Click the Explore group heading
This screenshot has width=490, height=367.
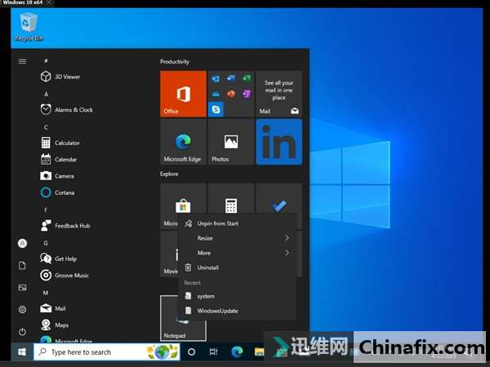click(x=169, y=174)
